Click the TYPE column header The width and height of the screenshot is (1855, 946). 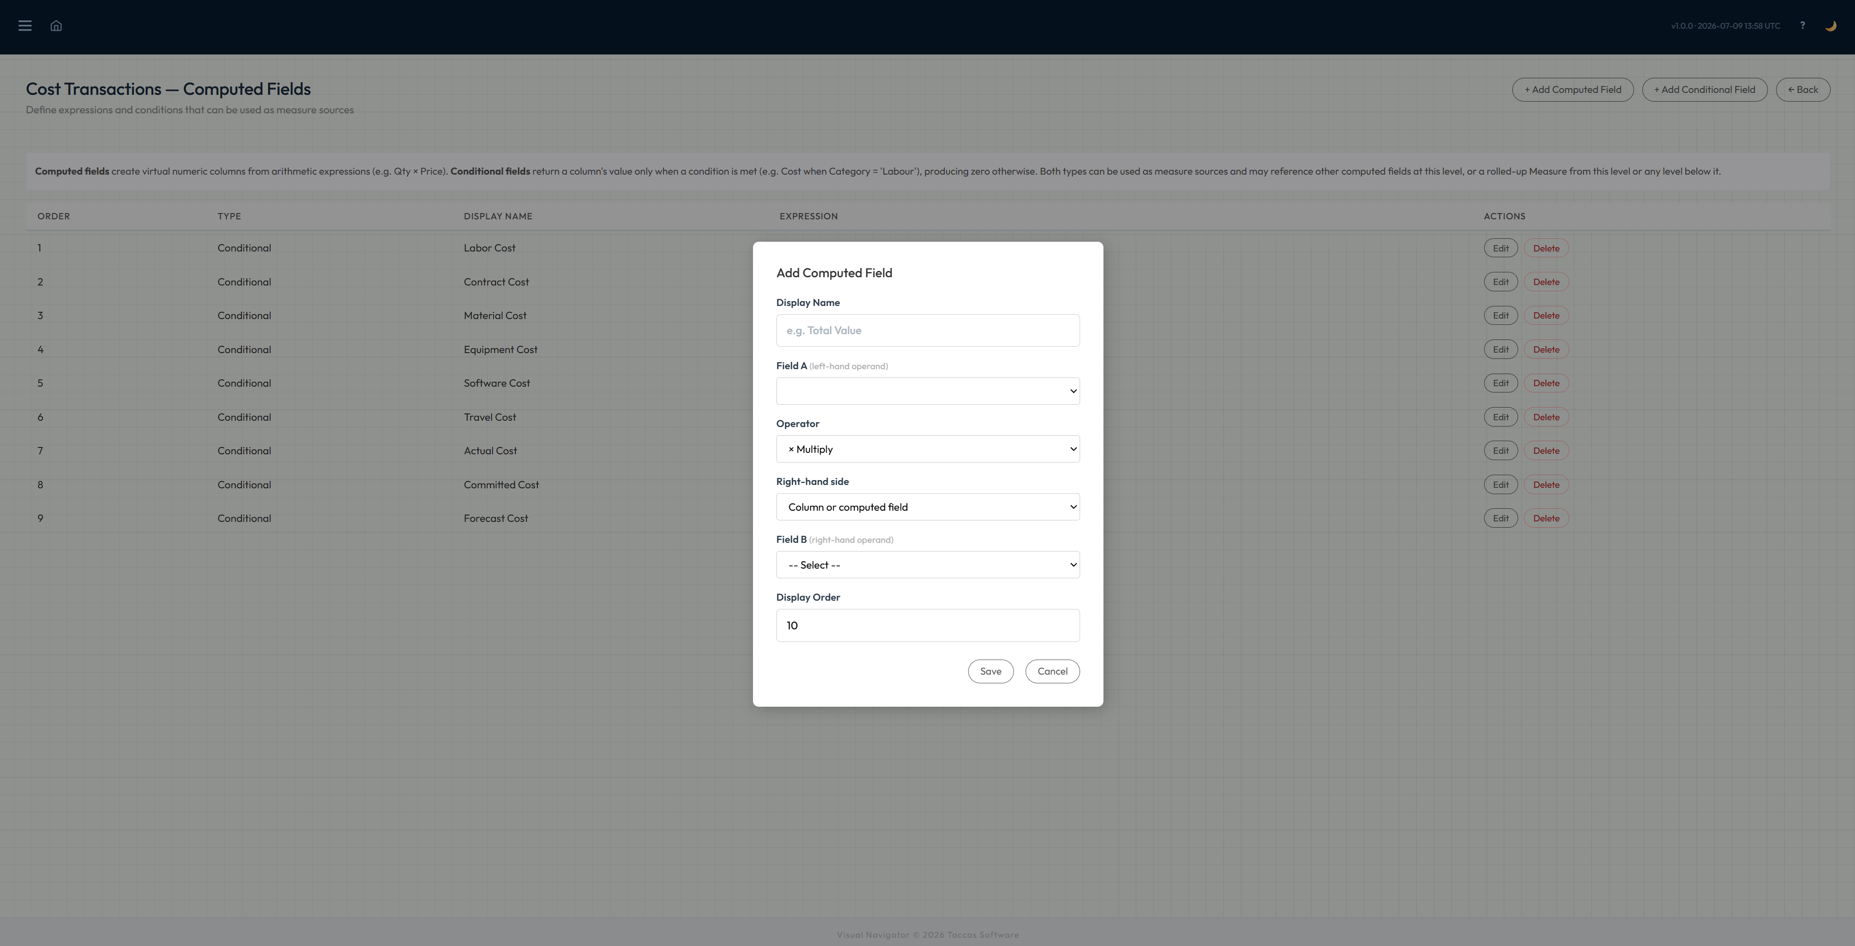click(x=229, y=216)
